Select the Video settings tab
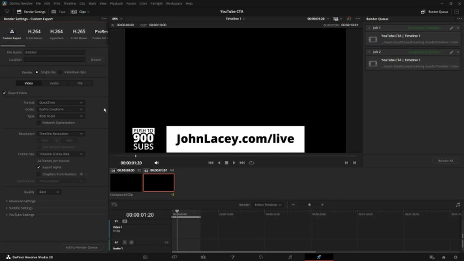464x261 pixels. (29, 83)
